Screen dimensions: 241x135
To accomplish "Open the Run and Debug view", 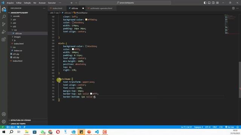I will [x=4, y=31].
